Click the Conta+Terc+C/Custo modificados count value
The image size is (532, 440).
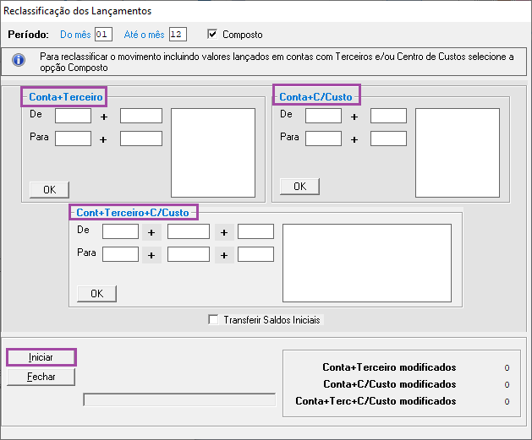(507, 402)
